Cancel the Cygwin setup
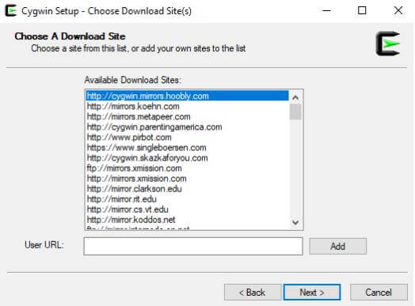The width and height of the screenshot is (415, 306). (x=379, y=293)
